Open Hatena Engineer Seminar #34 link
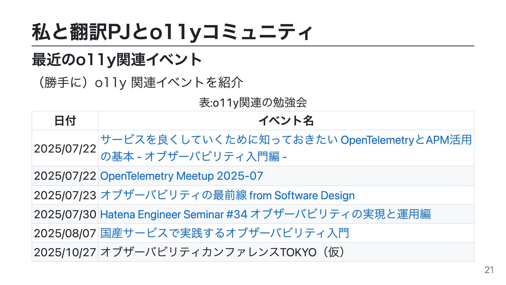The width and height of the screenshot is (506, 285). [x=265, y=214]
